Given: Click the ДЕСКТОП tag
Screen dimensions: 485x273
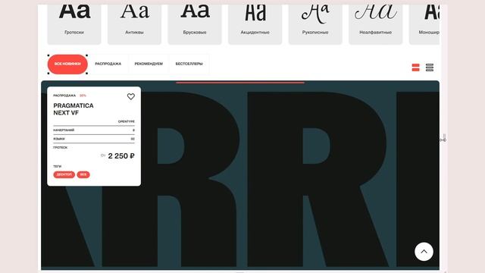Looking at the screenshot, I should 64,174.
